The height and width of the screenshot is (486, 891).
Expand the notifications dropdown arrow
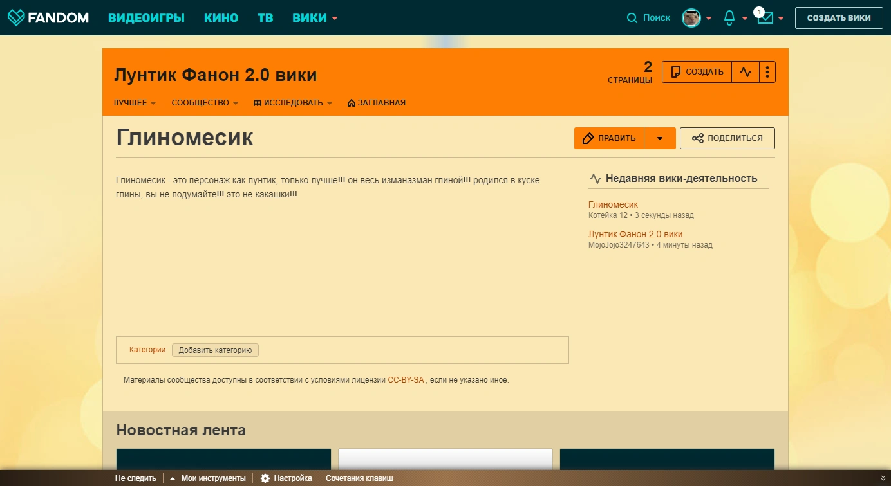pos(745,18)
